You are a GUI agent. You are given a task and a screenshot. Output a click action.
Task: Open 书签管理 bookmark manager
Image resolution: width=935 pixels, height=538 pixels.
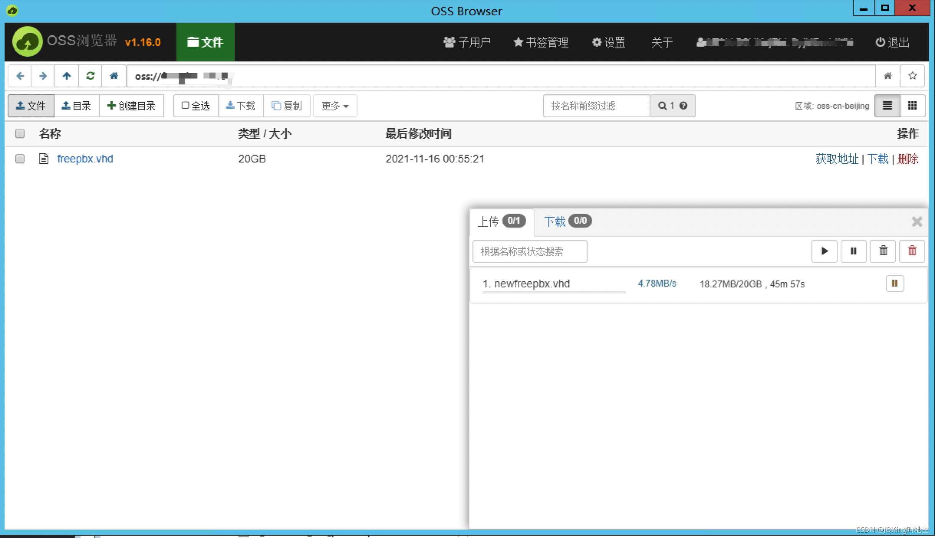tap(541, 42)
